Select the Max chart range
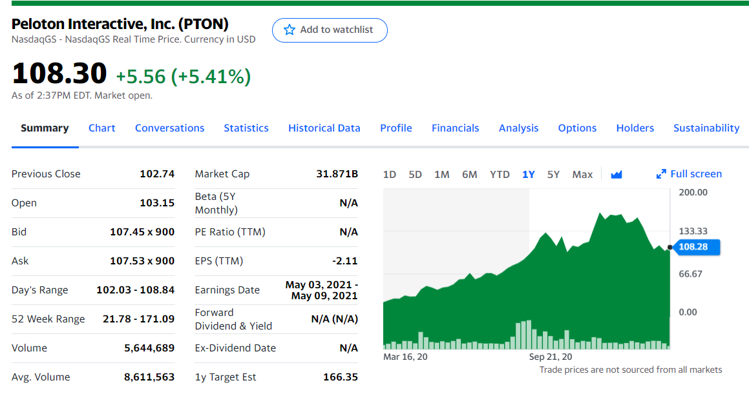The image size is (749, 405). (582, 174)
